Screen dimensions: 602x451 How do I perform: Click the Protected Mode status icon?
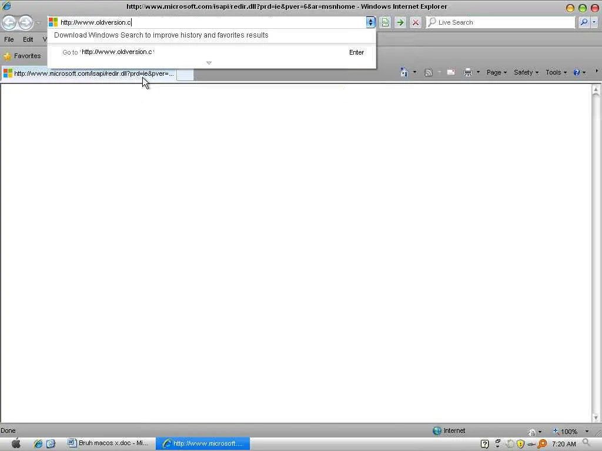531,432
